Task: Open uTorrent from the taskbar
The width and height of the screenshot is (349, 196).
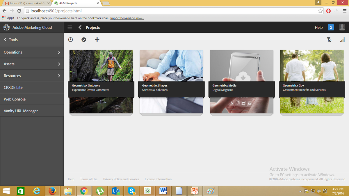Action: (x=100, y=191)
